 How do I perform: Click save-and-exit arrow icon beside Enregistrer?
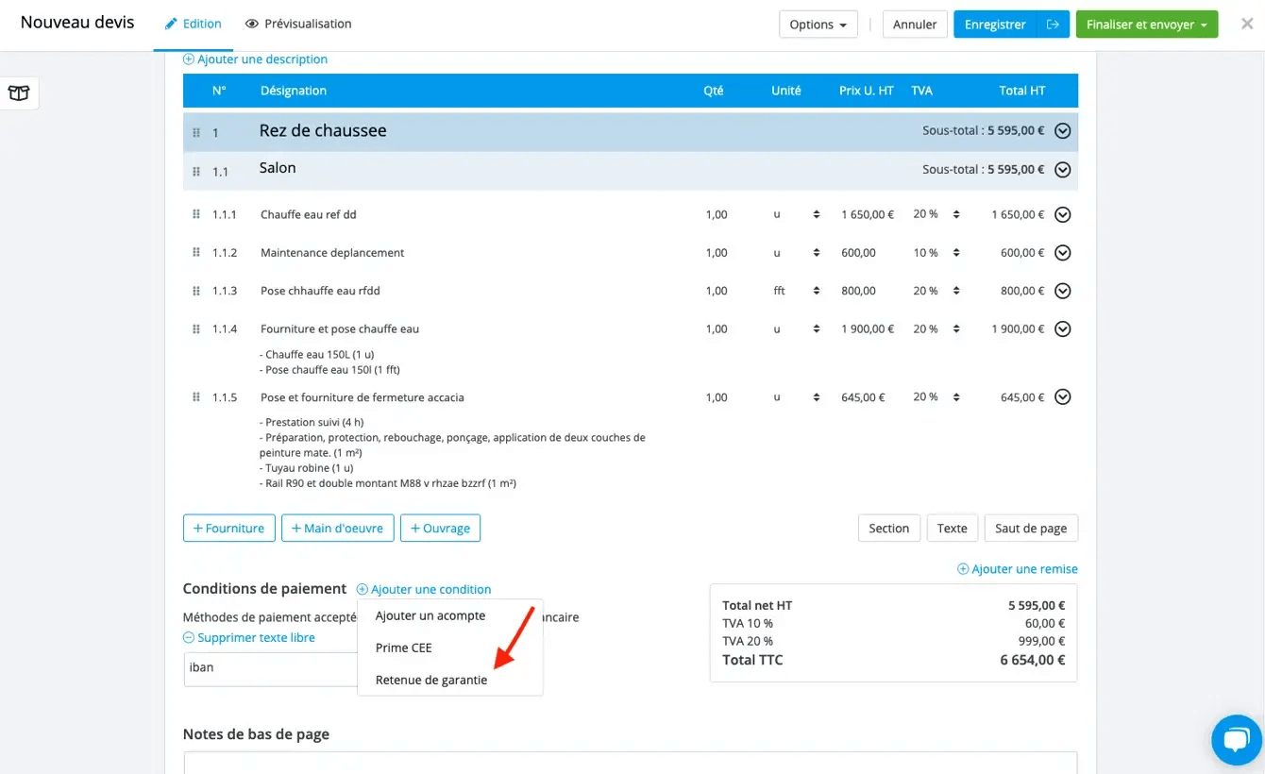[x=1053, y=25]
